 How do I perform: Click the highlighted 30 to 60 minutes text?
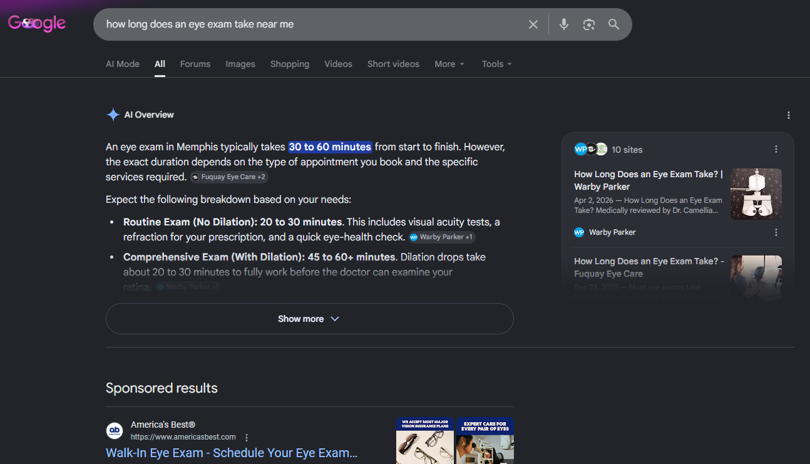330,147
